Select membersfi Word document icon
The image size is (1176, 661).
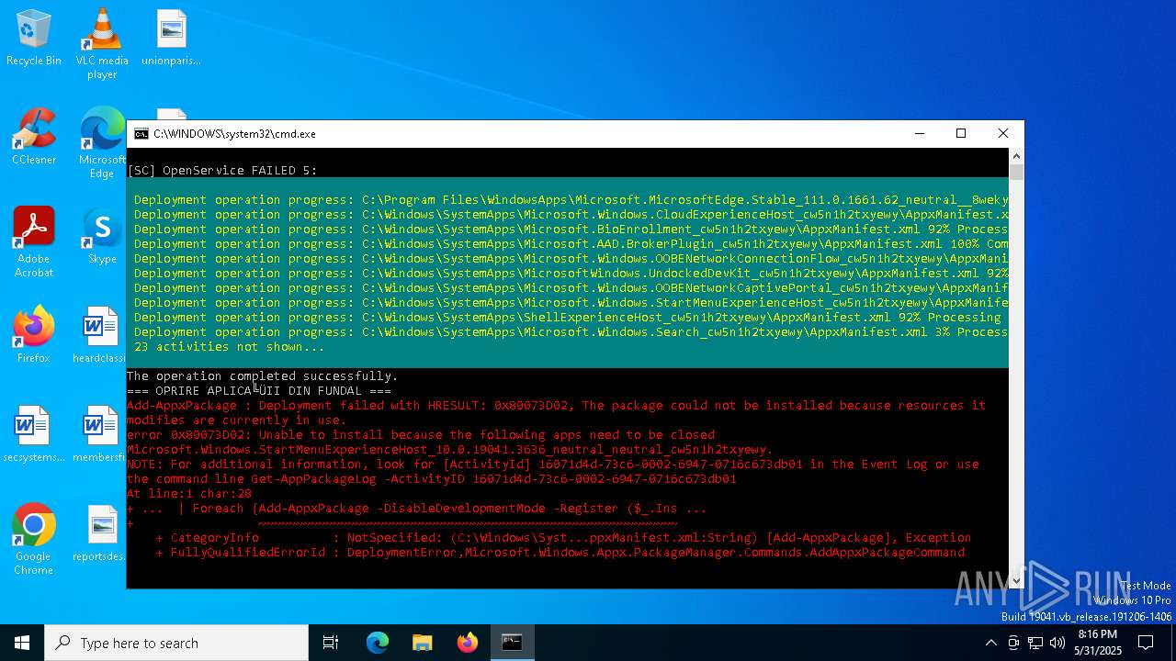tap(100, 435)
